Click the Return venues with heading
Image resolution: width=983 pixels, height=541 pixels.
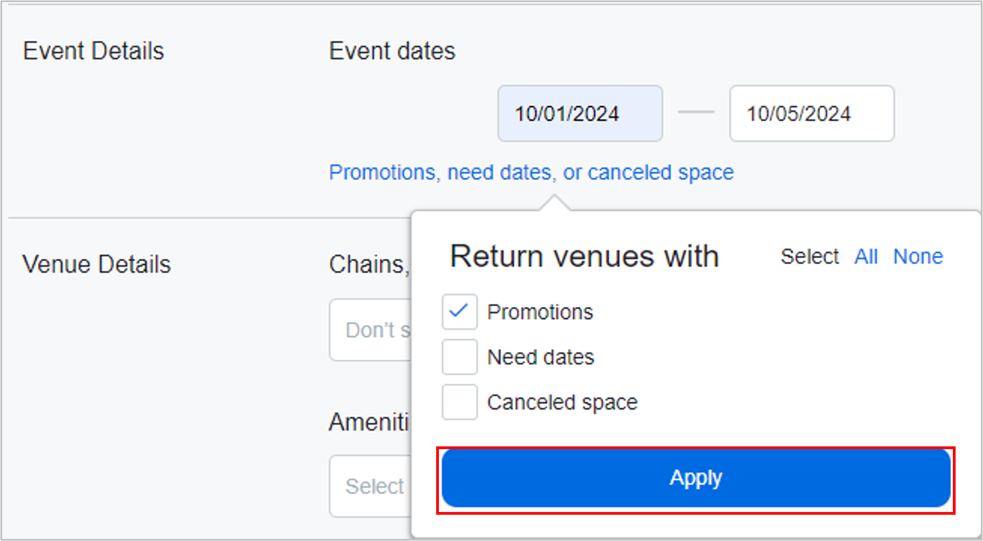[x=584, y=257]
